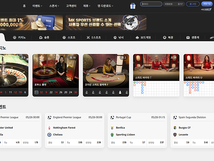
Task: Bet home odds 3.8 for Burgos CF
Action: [182, 142]
